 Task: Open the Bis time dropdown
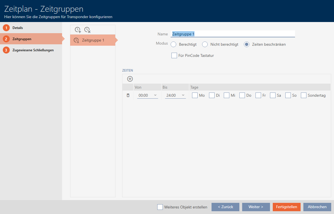[x=175, y=95]
